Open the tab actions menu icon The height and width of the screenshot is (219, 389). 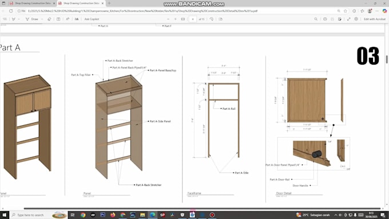coord(3,3)
